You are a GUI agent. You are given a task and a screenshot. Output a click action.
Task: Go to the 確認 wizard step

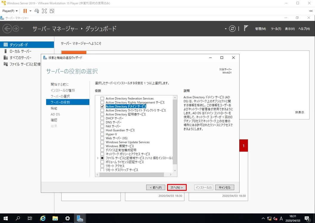pos(54,120)
